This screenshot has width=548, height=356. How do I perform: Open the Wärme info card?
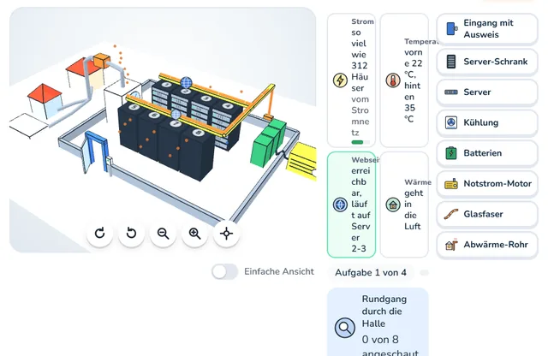404,205
